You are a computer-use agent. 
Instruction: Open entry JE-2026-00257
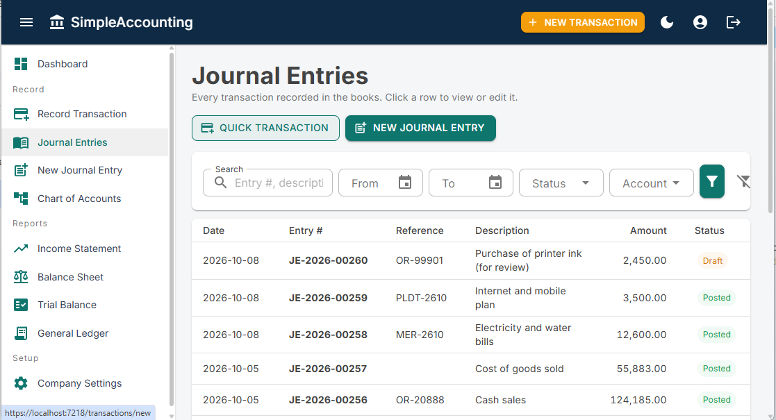(x=328, y=369)
